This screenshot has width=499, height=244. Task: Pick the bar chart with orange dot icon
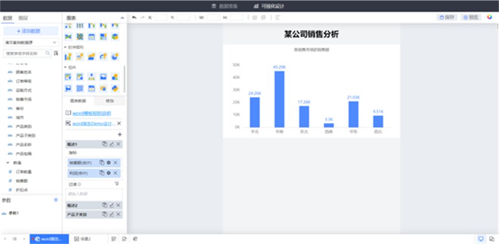[68, 57]
